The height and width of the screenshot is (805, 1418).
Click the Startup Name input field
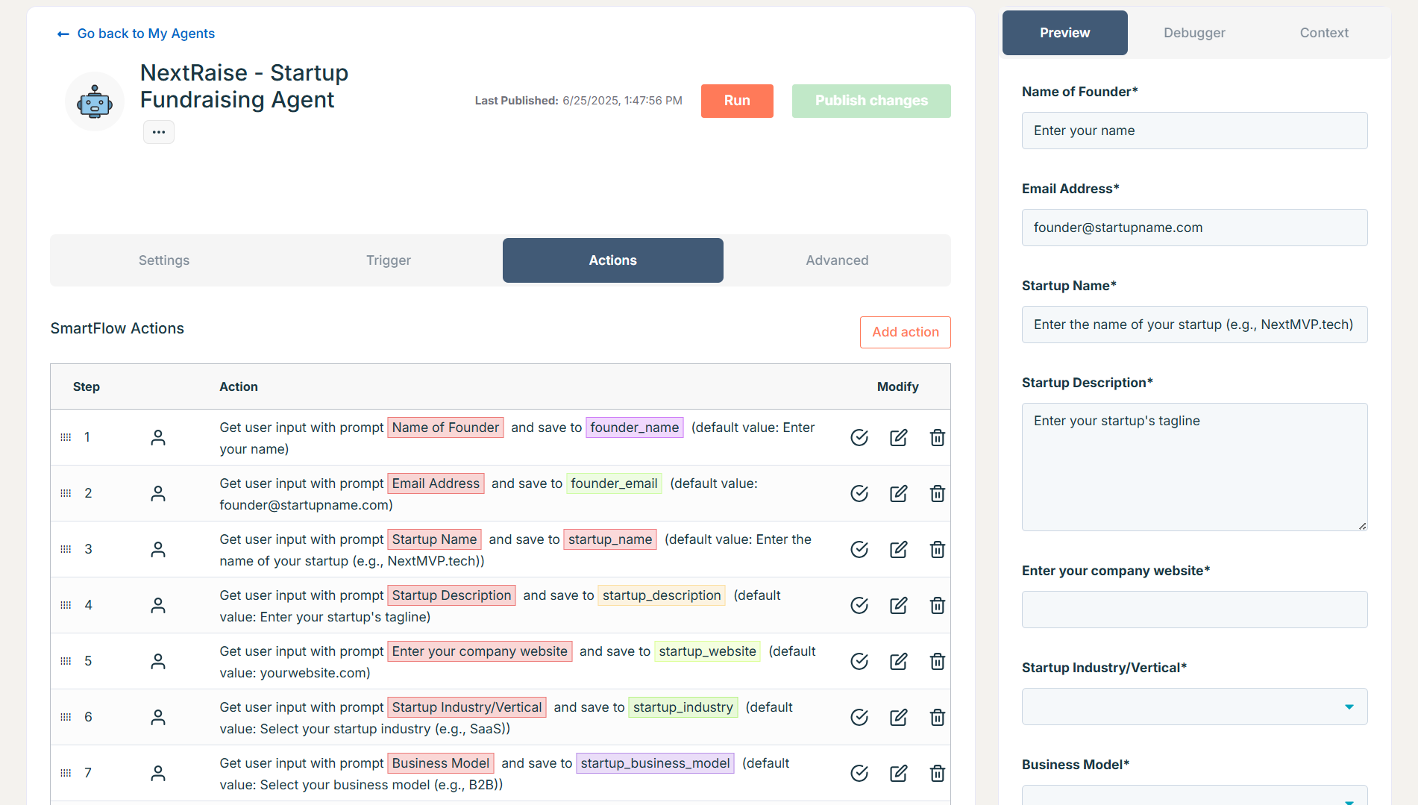(x=1194, y=325)
